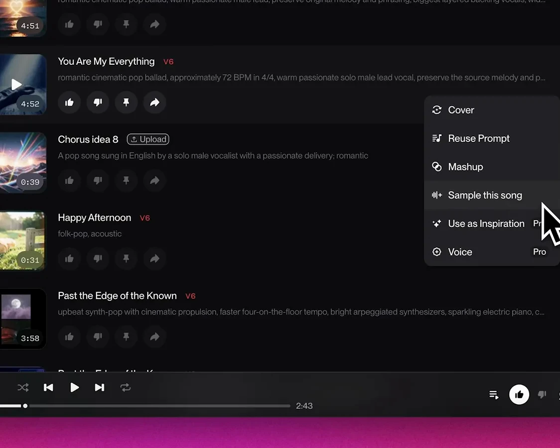This screenshot has height=448, width=560.
Task: Choose Mashup from the context menu
Action: [x=492, y=167]
